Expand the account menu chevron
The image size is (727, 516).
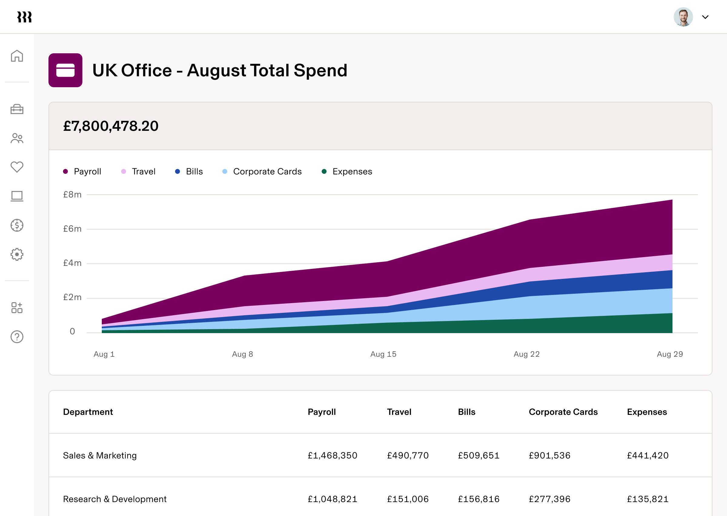pos(705,17)
